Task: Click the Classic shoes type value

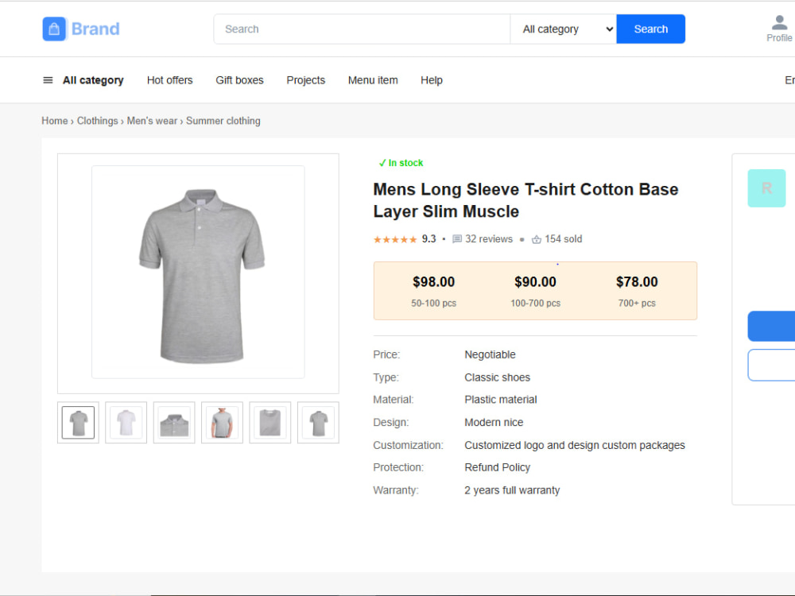Action: tap(498, 377)
